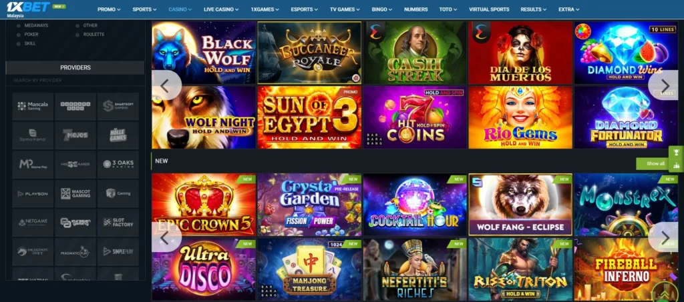This screenshot has width=684, height=302.
Task: Select the Roulette category radio button
Action: (77, 35)
